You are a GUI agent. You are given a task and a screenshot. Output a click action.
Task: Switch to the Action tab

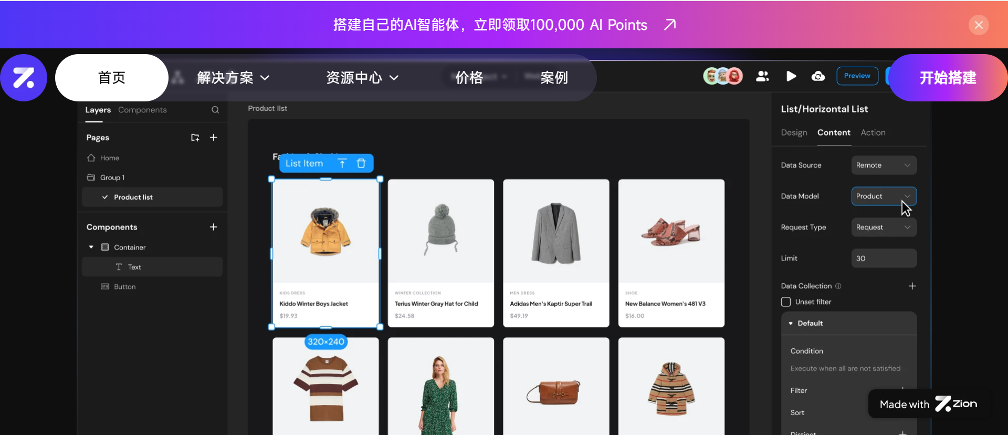(873, 132)
